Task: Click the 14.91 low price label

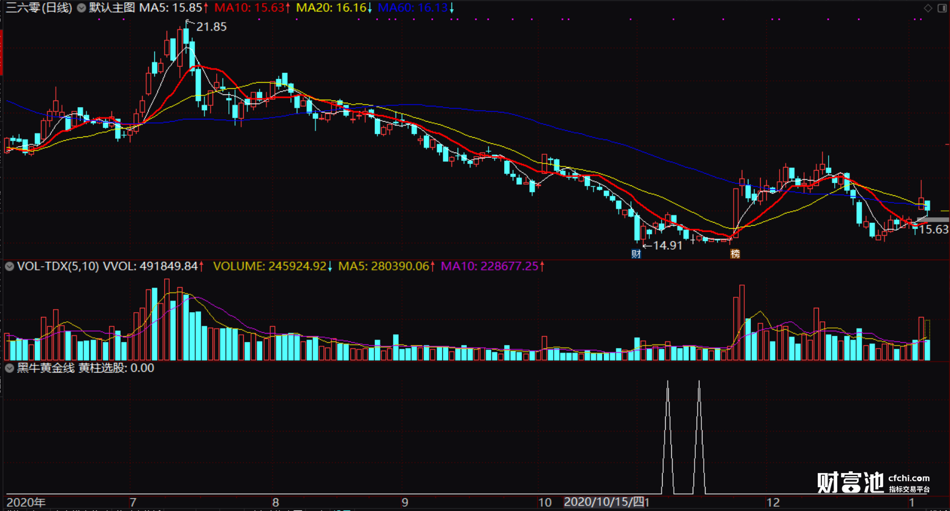Action: [x=668, y=245]
